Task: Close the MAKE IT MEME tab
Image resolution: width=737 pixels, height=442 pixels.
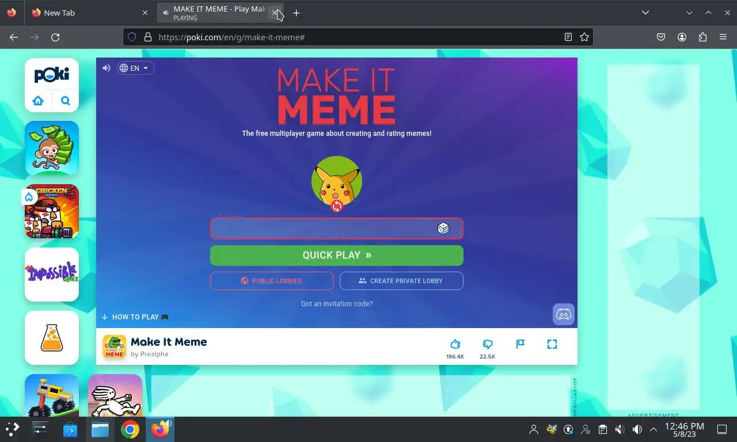Action: coord(275,13)
